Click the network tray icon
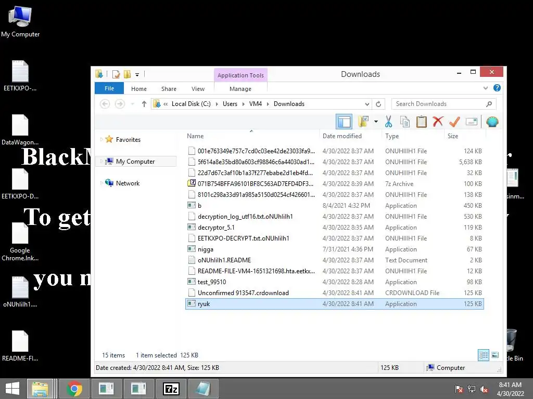533x399 pixels. pos(472,389)
